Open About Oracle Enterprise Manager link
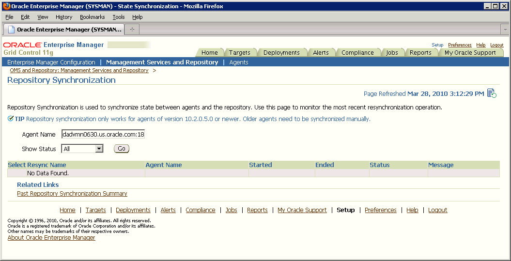Screen dimensions: 511x261 (x=51, y=238)
